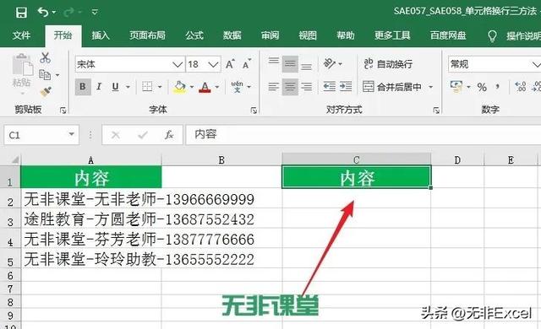Click the Redo arrow icon
541x329 pixels.
[69, 13]
